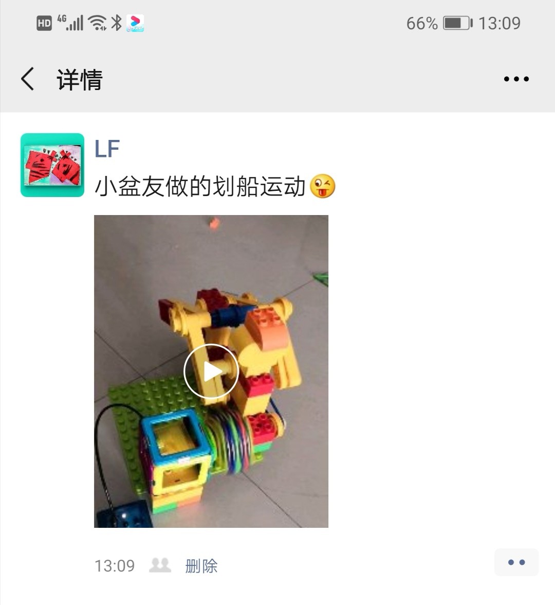Image resolution: width=555 pixels, height=605 pixels.
Task: Open the two-dot like/comment button
Action: pos(516,562)
